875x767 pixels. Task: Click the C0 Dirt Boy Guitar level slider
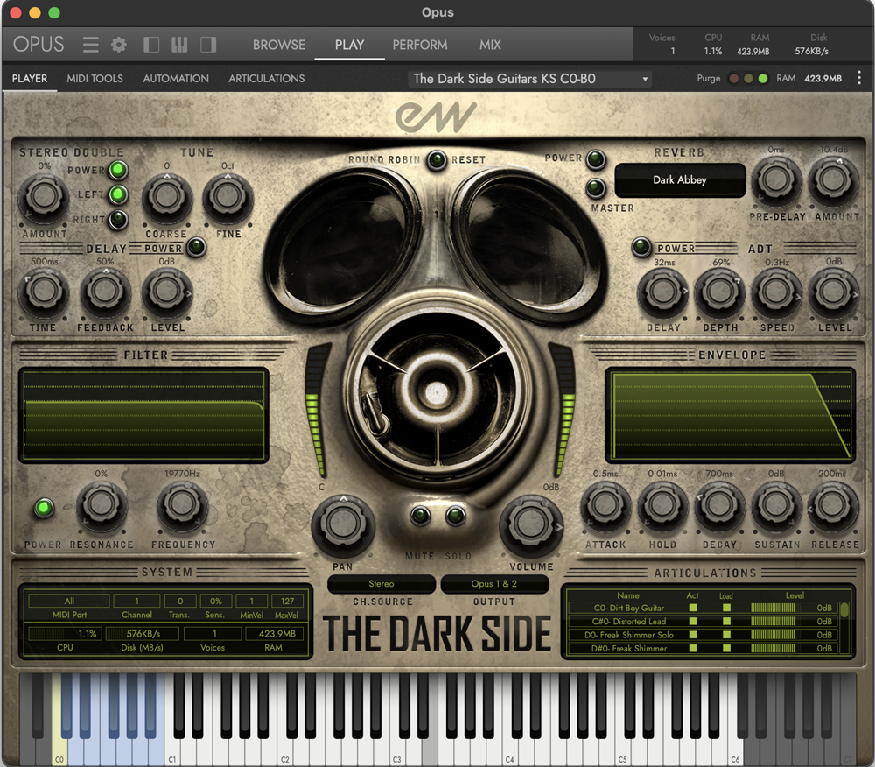[x=774, y=609]
